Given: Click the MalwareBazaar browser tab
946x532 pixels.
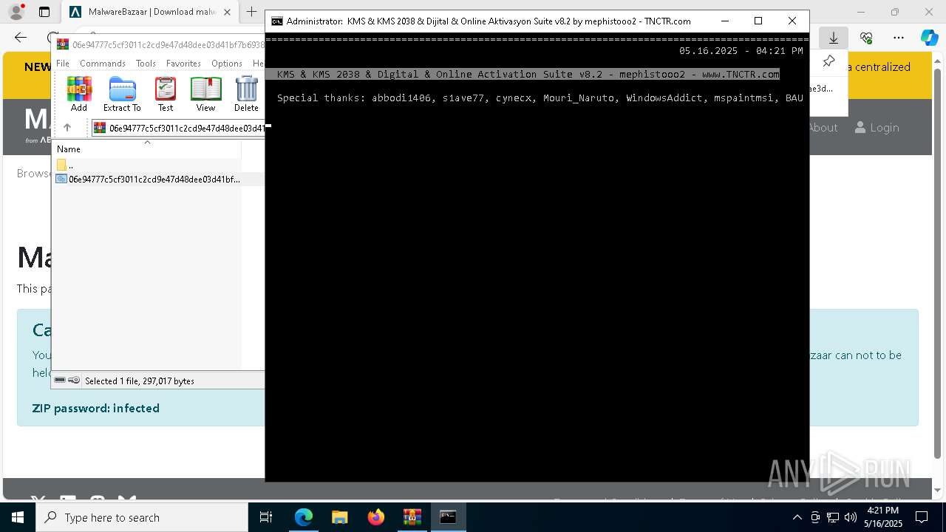Looking at the screenshot, I should pyautogui.click(x=150, y=12).
